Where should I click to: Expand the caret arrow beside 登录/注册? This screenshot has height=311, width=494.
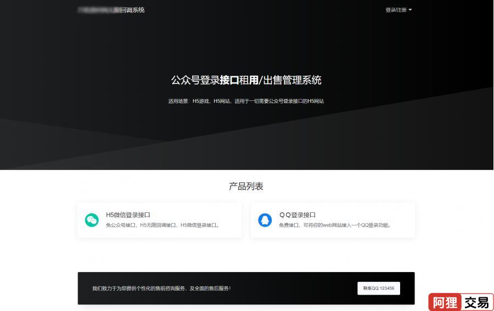pyautogui.click(x=410, y=10)
